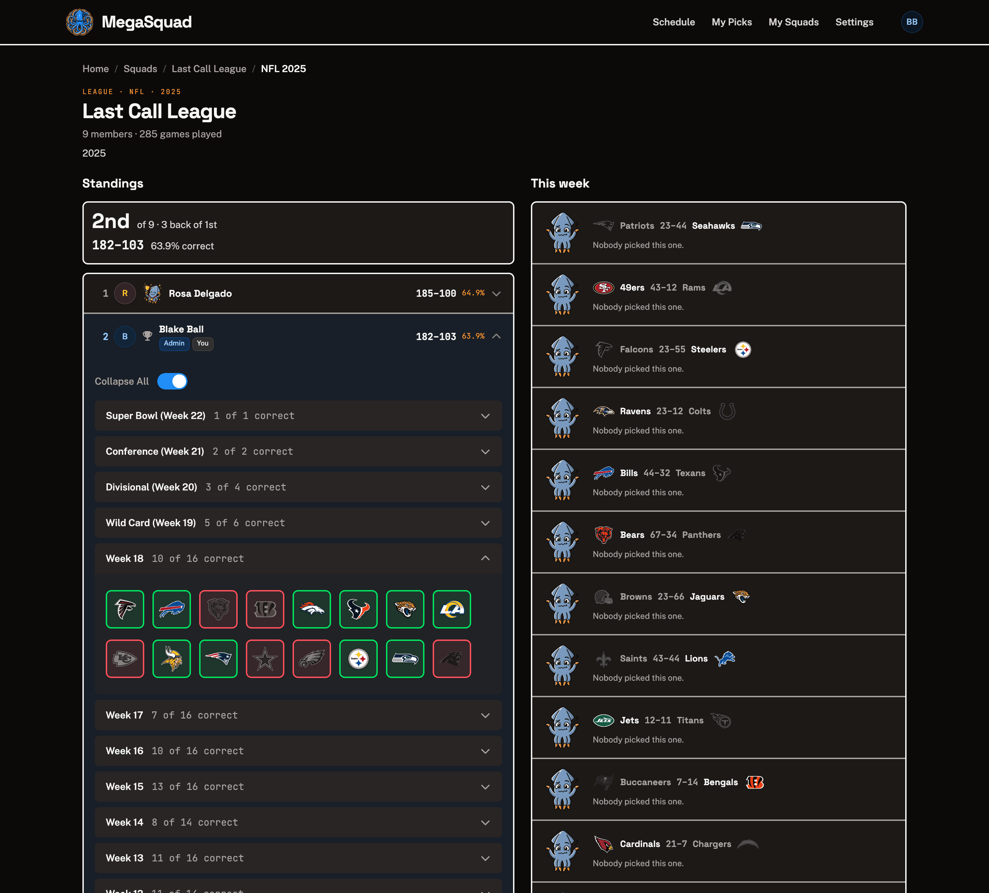Click the Denver Broncos pick tile
The image size is (989, 893).
pyautogui.click(x=311, y=609)
